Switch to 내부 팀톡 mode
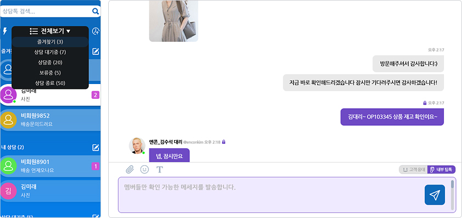Screen dimensions: 462x218 441,169
